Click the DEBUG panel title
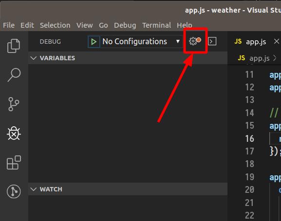The image size is (281, 221). (50, 42)
